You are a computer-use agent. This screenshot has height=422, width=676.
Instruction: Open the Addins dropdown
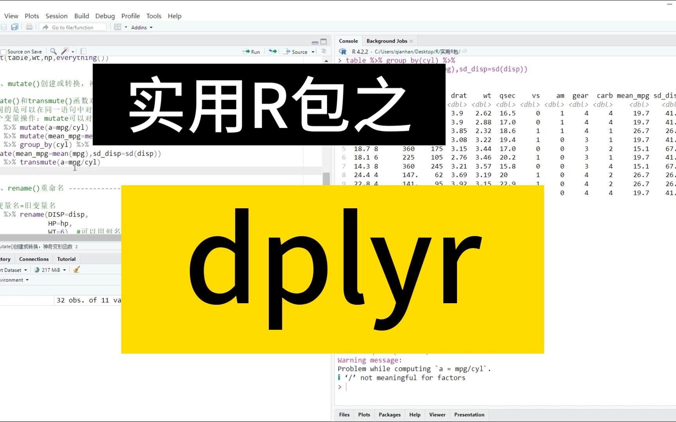(142, 27)
